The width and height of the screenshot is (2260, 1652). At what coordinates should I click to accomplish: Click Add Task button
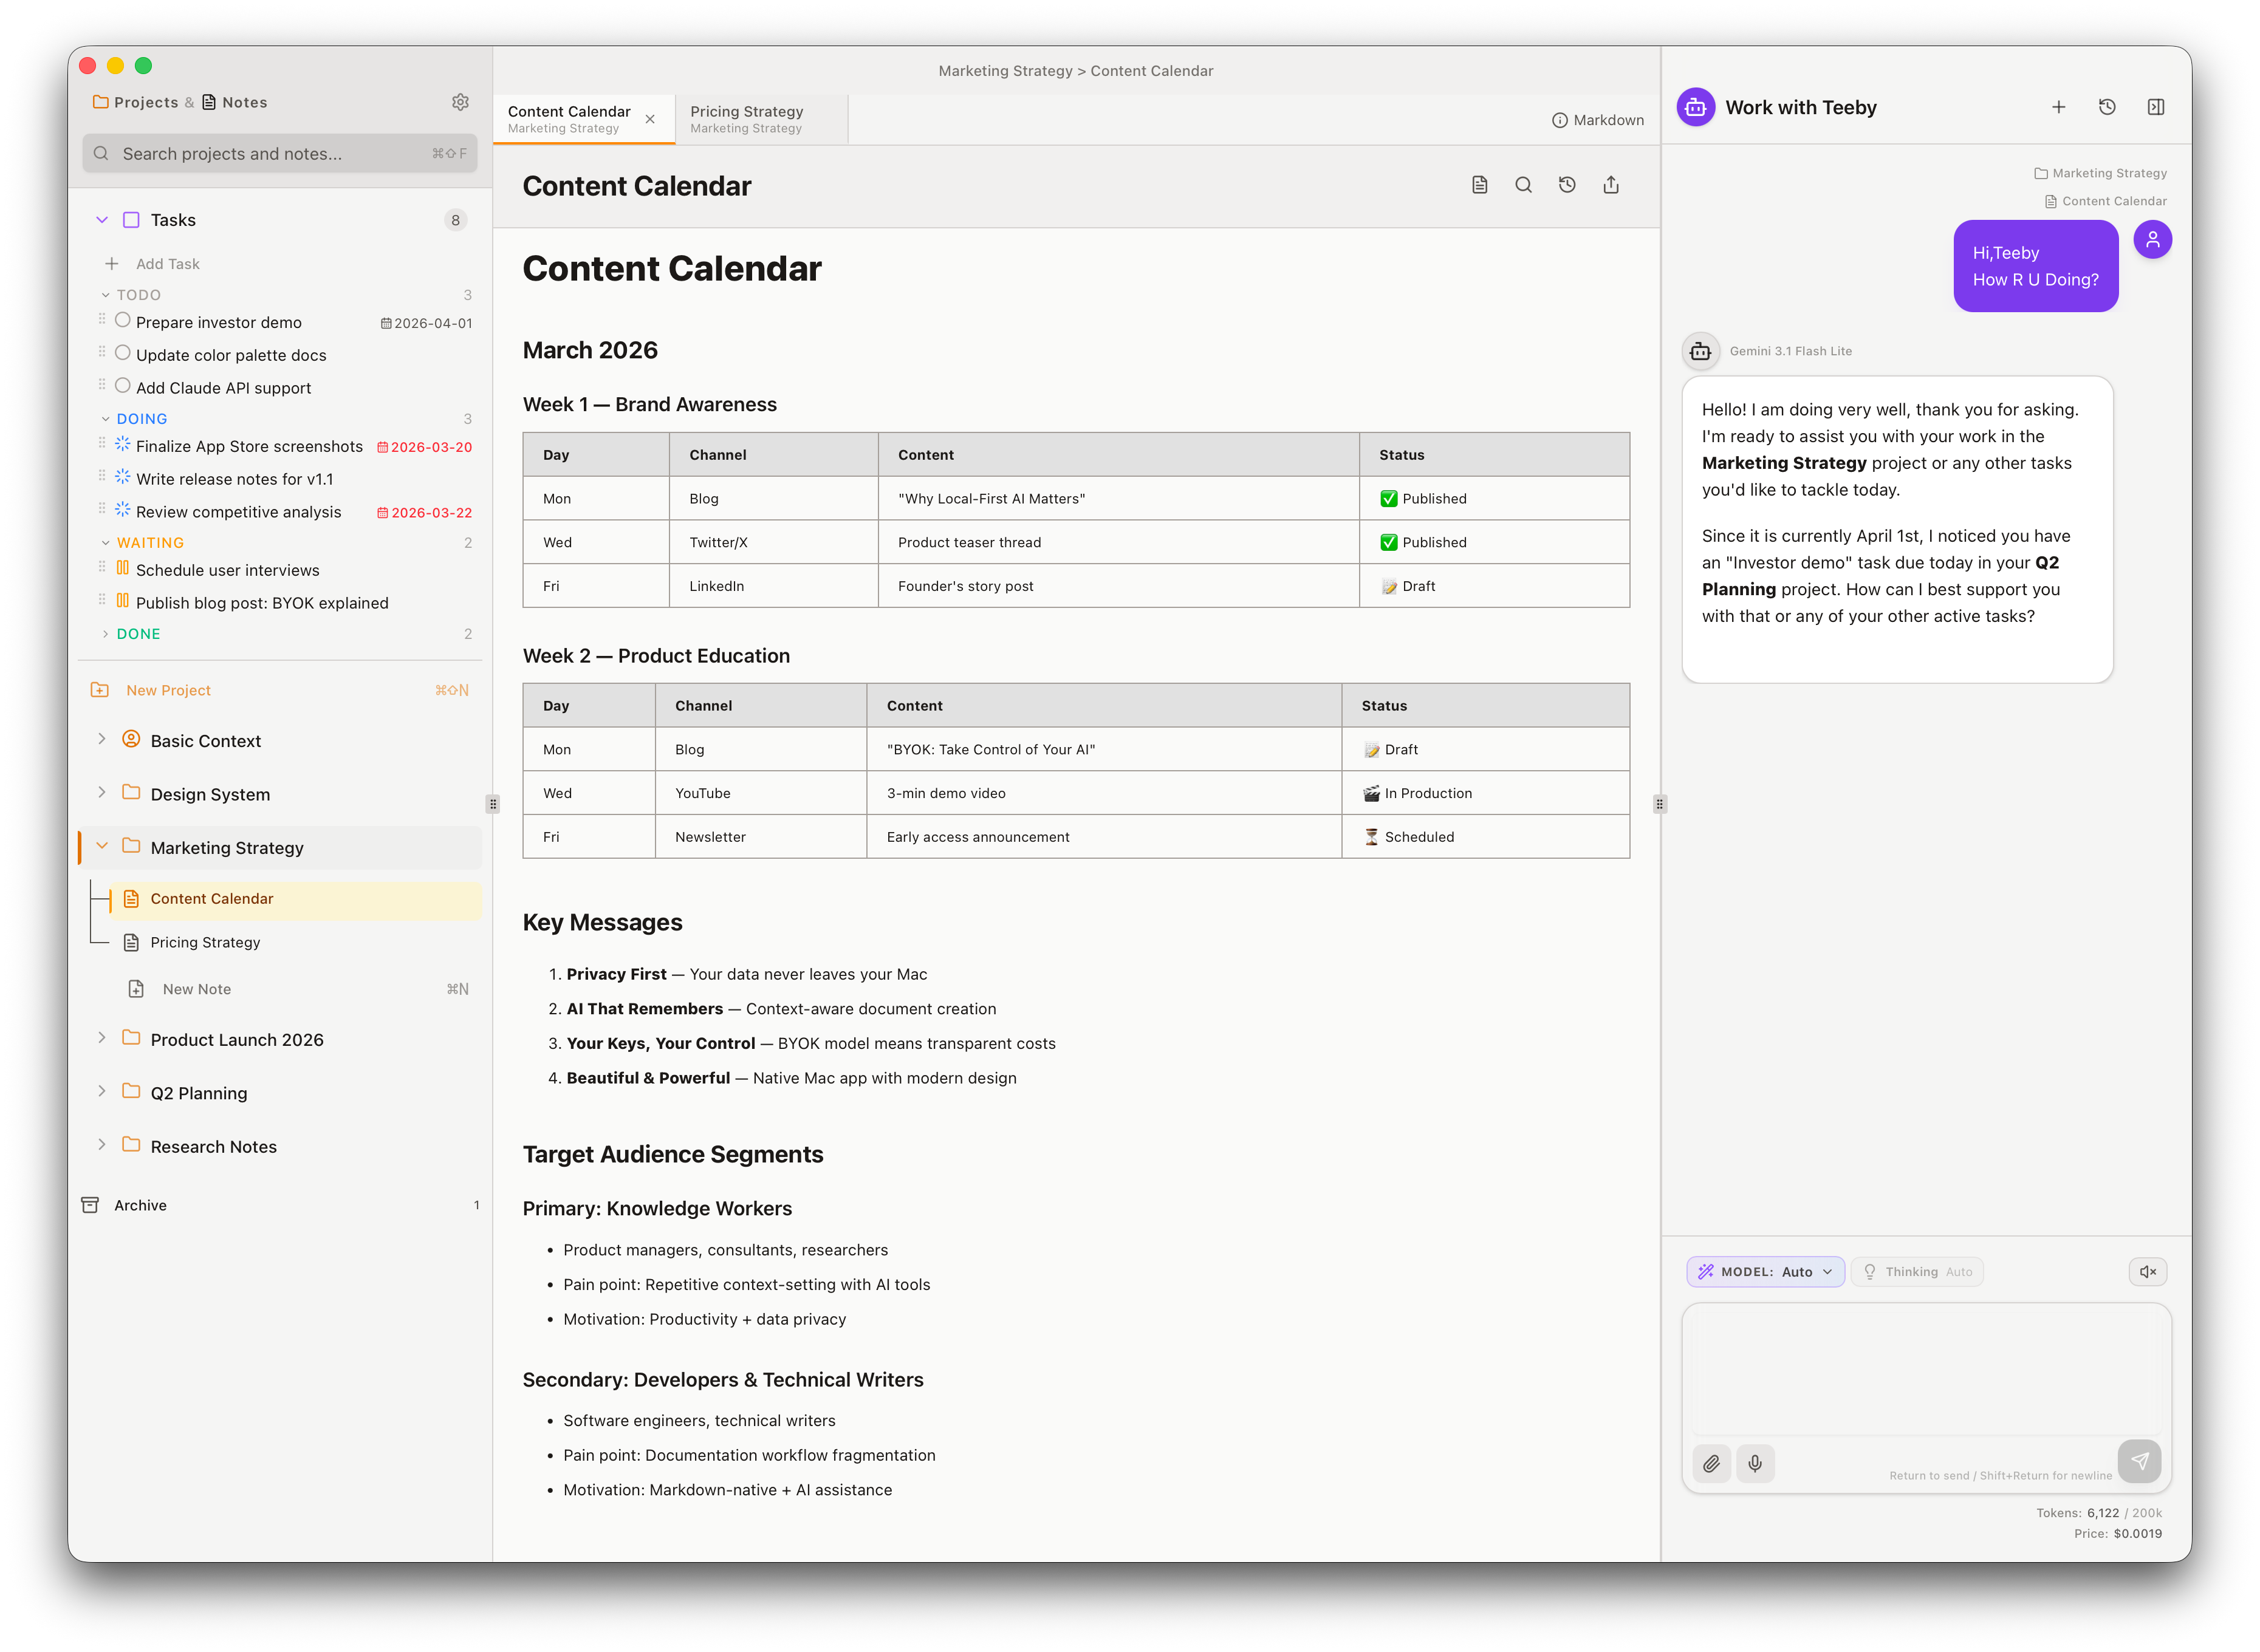153,264
